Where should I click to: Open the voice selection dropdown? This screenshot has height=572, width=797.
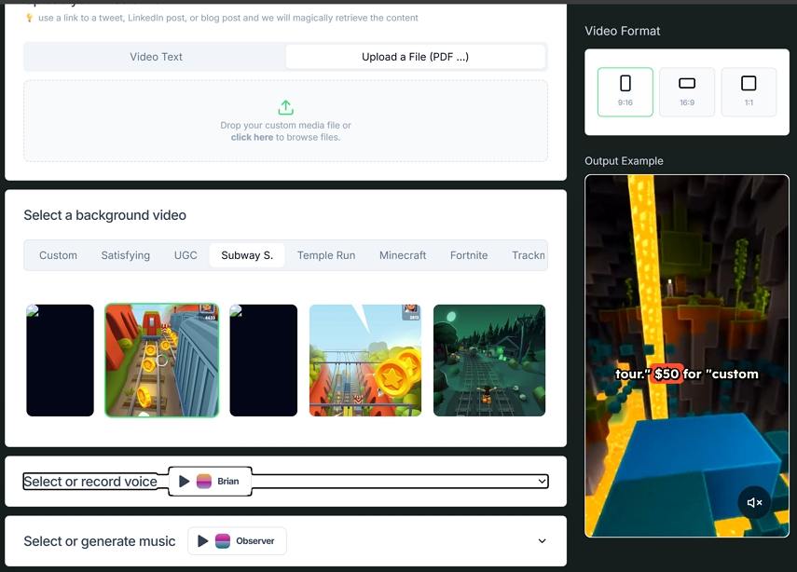(541, 482)
